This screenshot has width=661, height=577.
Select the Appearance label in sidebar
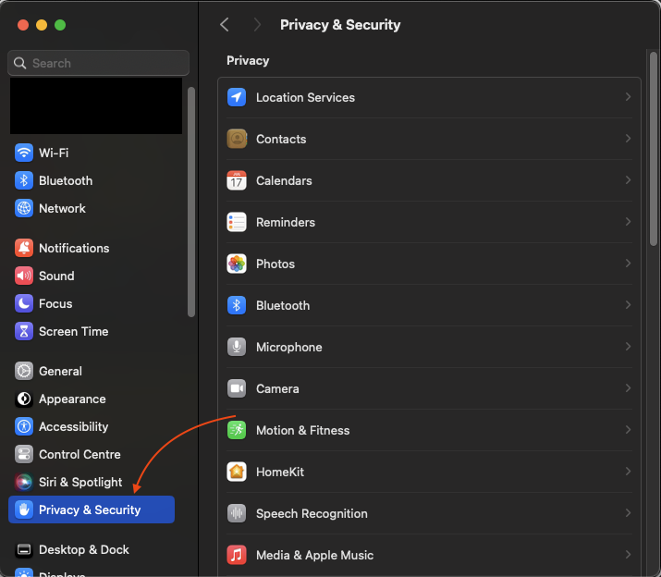point(72,399)
